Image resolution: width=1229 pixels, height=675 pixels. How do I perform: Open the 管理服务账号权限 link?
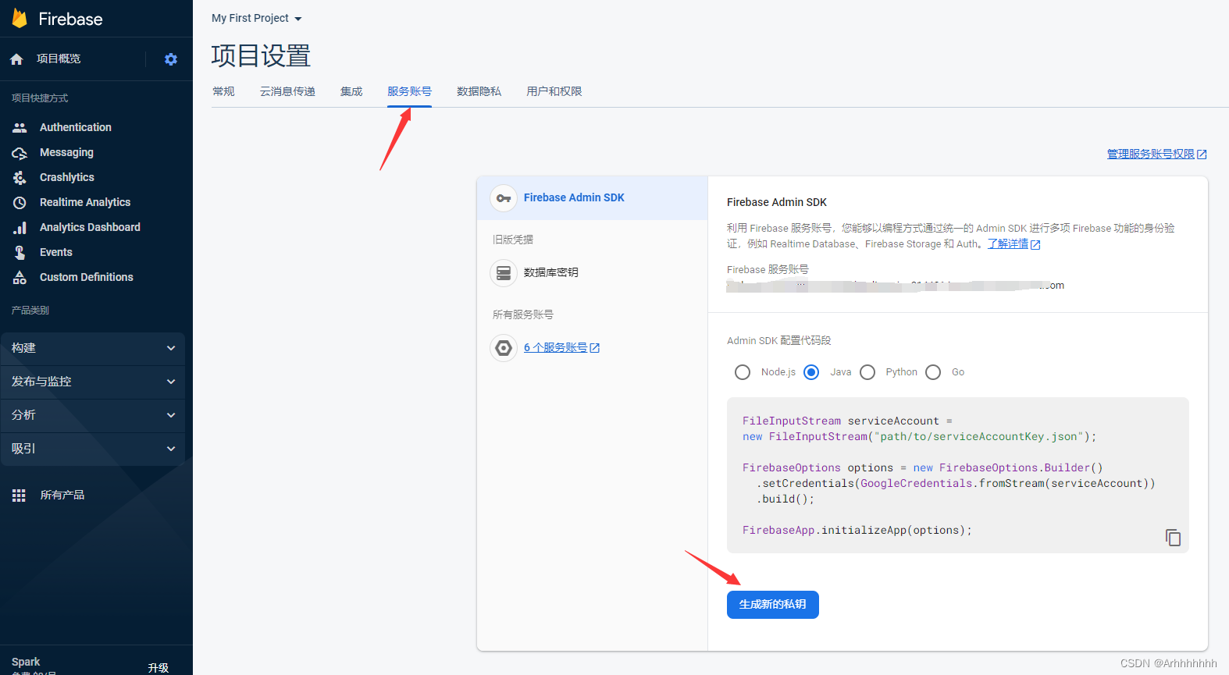pyautogui.click(x=1150, y=155)
